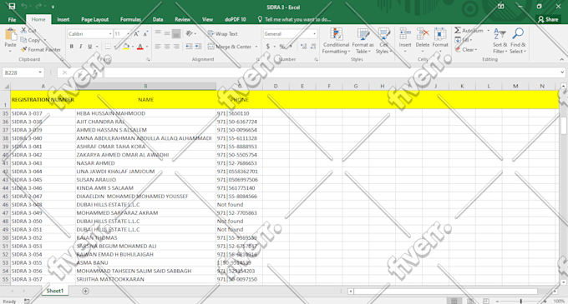Switch to the Page Layout tab
This screenshot has width=568, height=304.
tap(95, 19)
